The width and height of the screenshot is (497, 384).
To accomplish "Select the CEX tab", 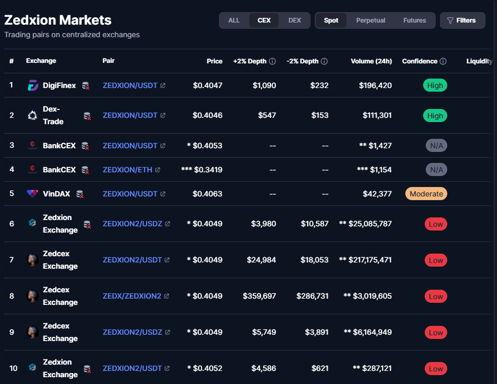I will pyautogui.click(x=264, y=20).
